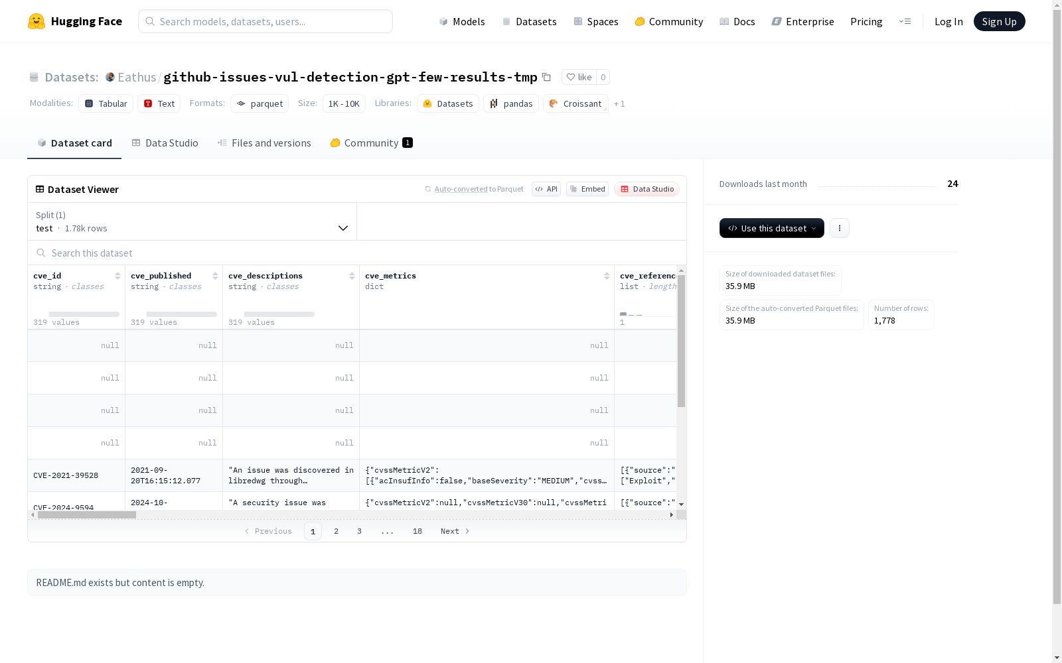Screen dimensions: 1062x663
Task: Sort the cve_published column
Action: [x=215, y=276]
